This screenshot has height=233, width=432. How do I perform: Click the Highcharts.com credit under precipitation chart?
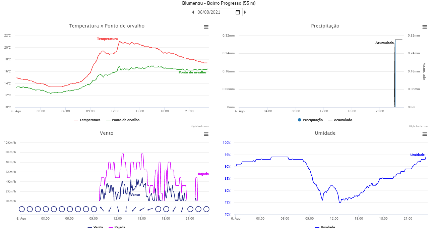(x=418, y=126)
